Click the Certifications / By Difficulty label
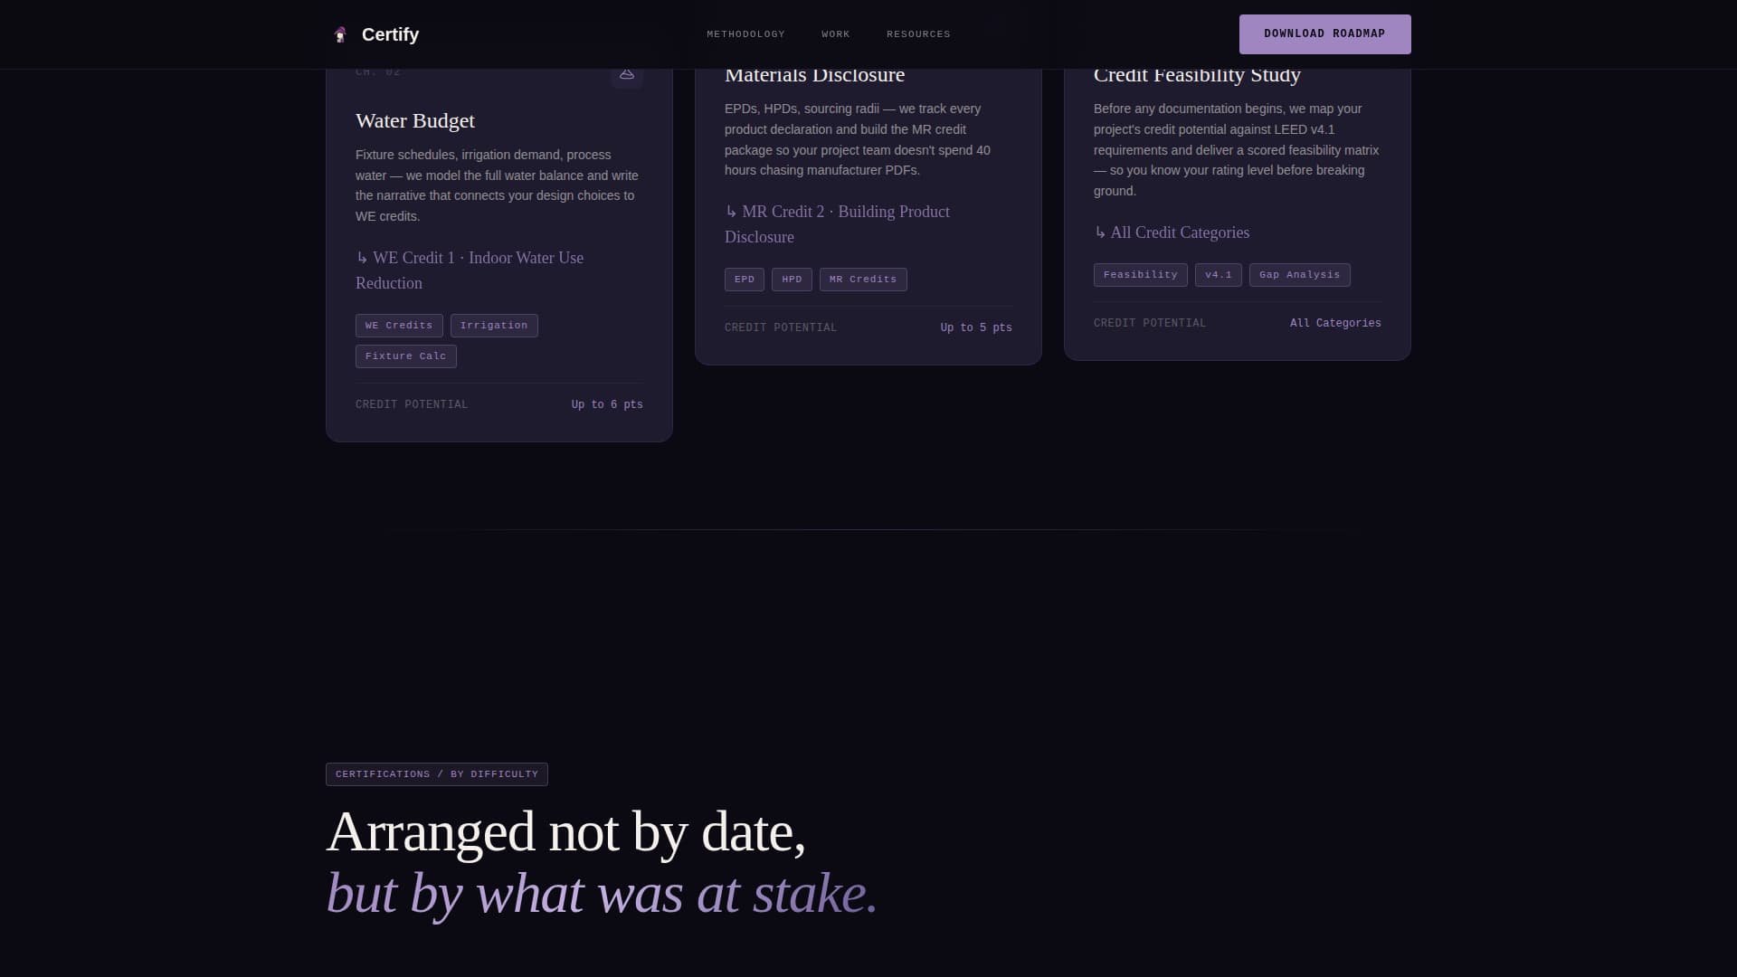This screenshot has height=977, width=1737. pos(437,774)
